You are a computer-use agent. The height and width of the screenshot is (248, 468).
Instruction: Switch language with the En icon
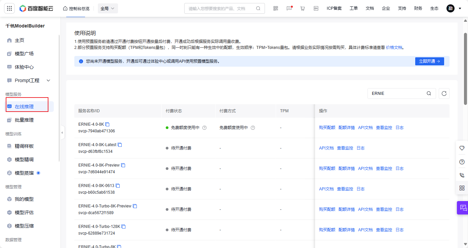[x=316, y=8]
